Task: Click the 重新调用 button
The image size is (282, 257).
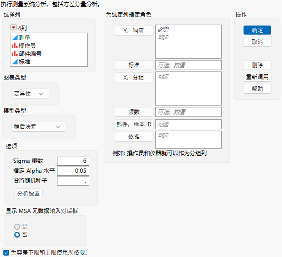Action: coord(257,77)
